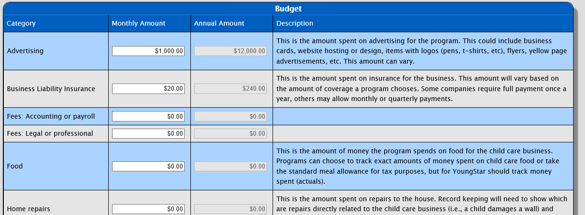Screen dimensions: 585x215
Task: Click the Category column header
Action: coord(21,23)
